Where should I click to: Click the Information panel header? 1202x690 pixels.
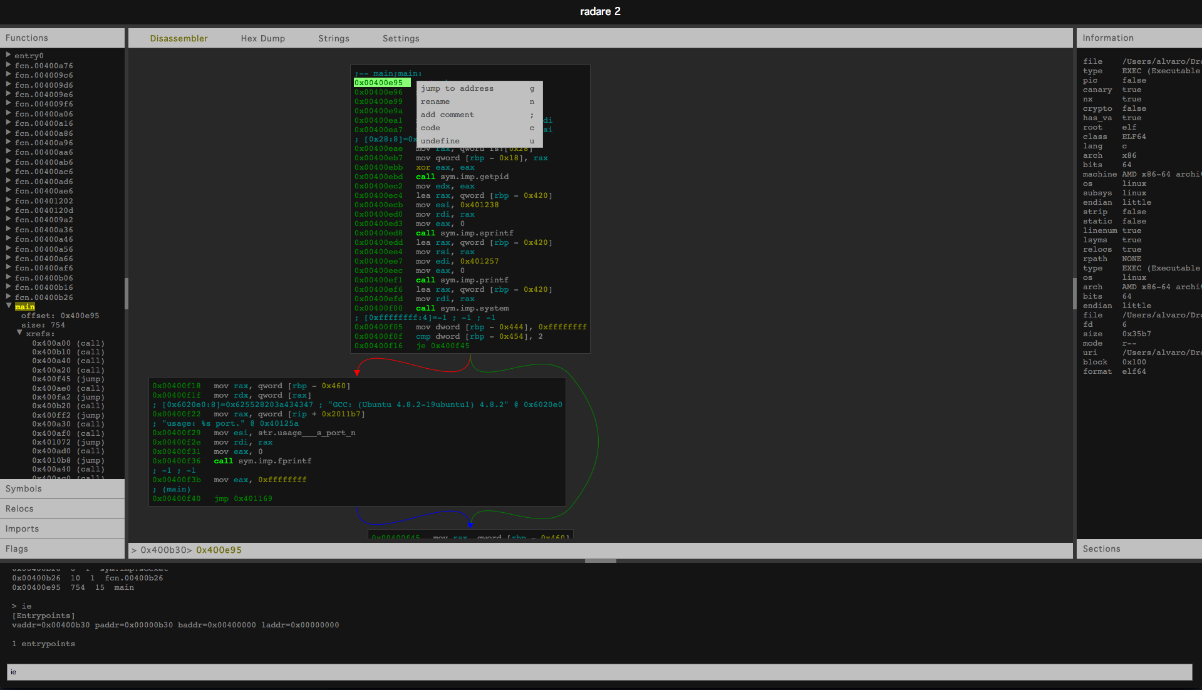click(x=1139, y=38)
